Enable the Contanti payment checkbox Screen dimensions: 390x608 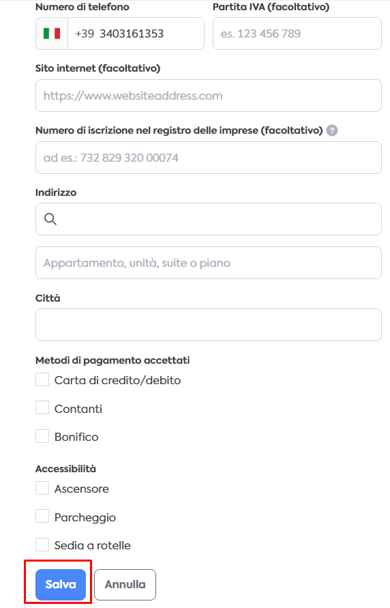(42, 407)
